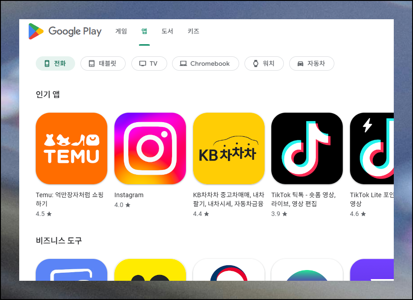
Task: Open the 키즈 tab
Action: pos(194,31)
